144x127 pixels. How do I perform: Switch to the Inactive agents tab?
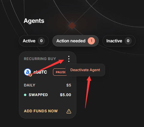119,41
